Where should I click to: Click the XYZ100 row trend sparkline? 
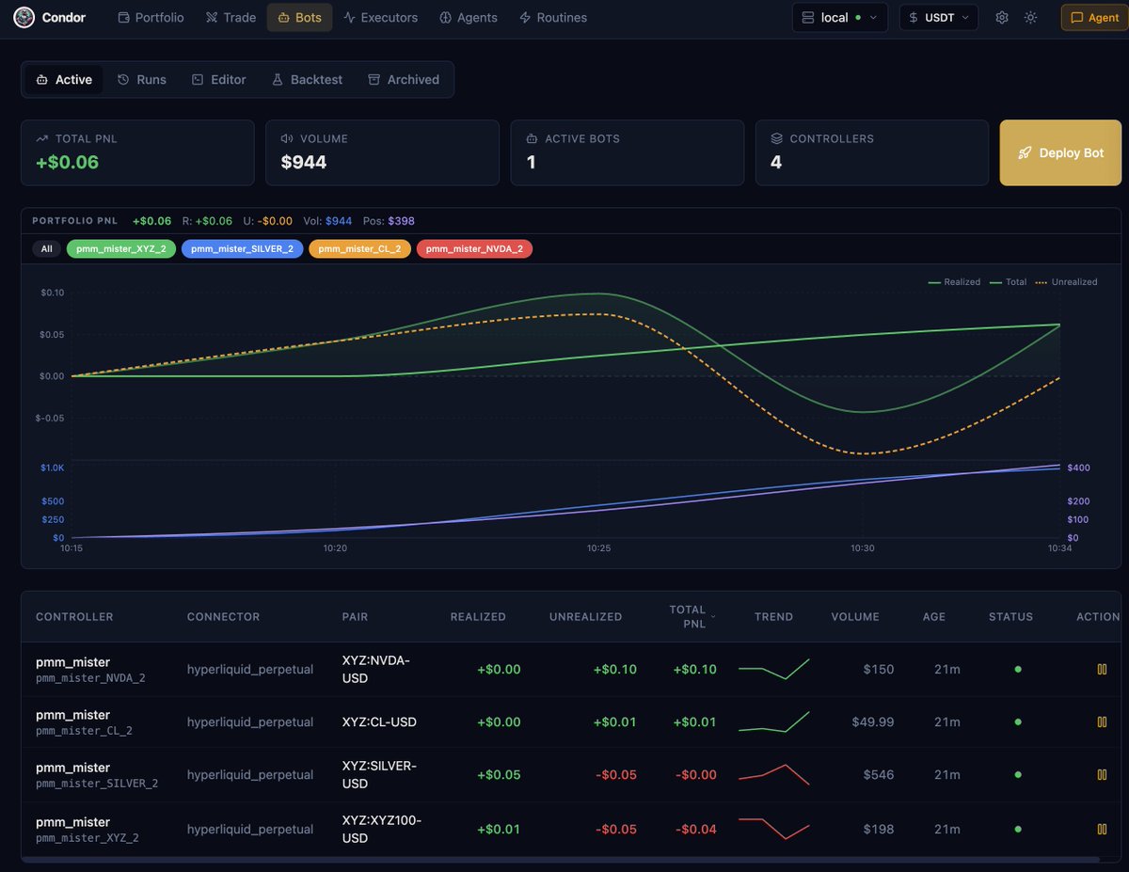click(773, 830)
